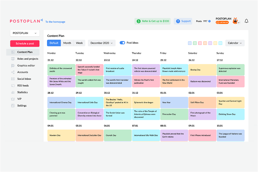Select the Month view option
Screen dimensions: 258x172
point(67,43)
